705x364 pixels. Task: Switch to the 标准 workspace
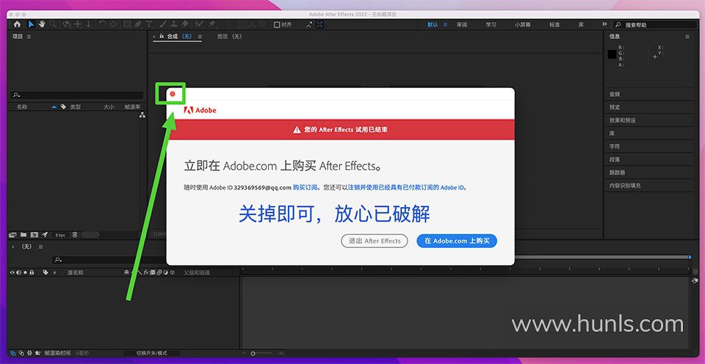(x=554, y=25)
